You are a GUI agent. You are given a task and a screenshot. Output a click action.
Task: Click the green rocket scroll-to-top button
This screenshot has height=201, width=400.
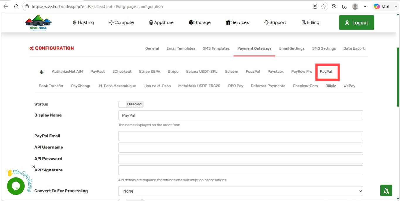pyautogui.click(x=386, y=190)
